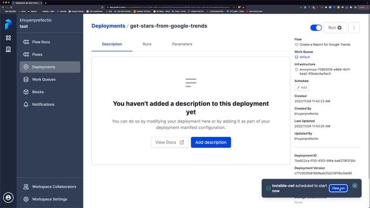Click the browser address bar

click(x=171, y=8)
